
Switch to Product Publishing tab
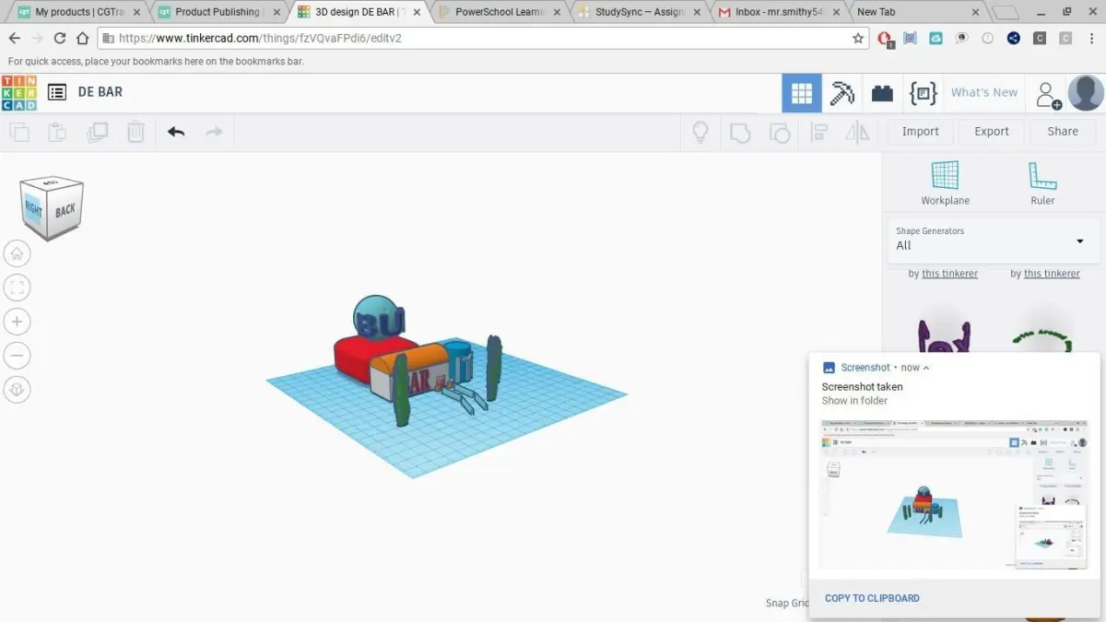[218, 12]
